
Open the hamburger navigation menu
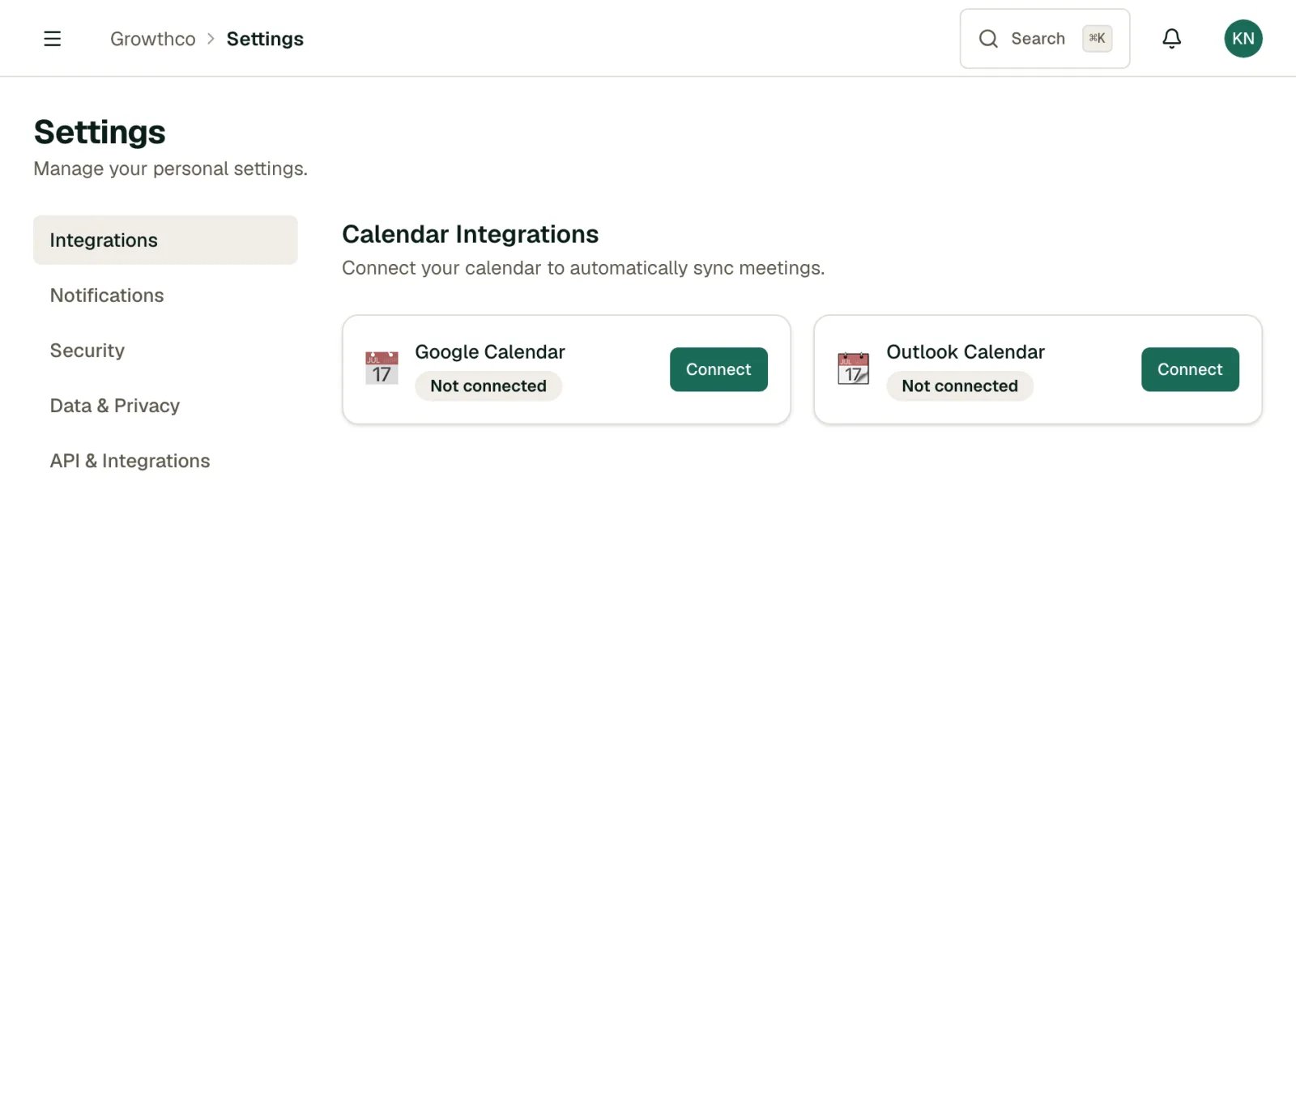pos(52,39)
